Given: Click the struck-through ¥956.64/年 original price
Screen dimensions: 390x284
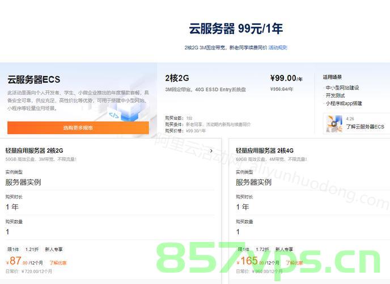Looking at the screenshot, I should [x=282, y=89].
